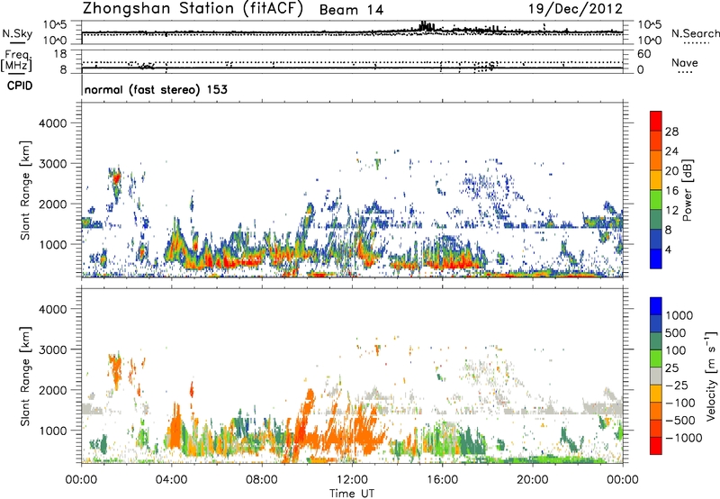
Task: Click the 'N.Search' legend label
Action: pyautogui.click(x=695, y=33)
